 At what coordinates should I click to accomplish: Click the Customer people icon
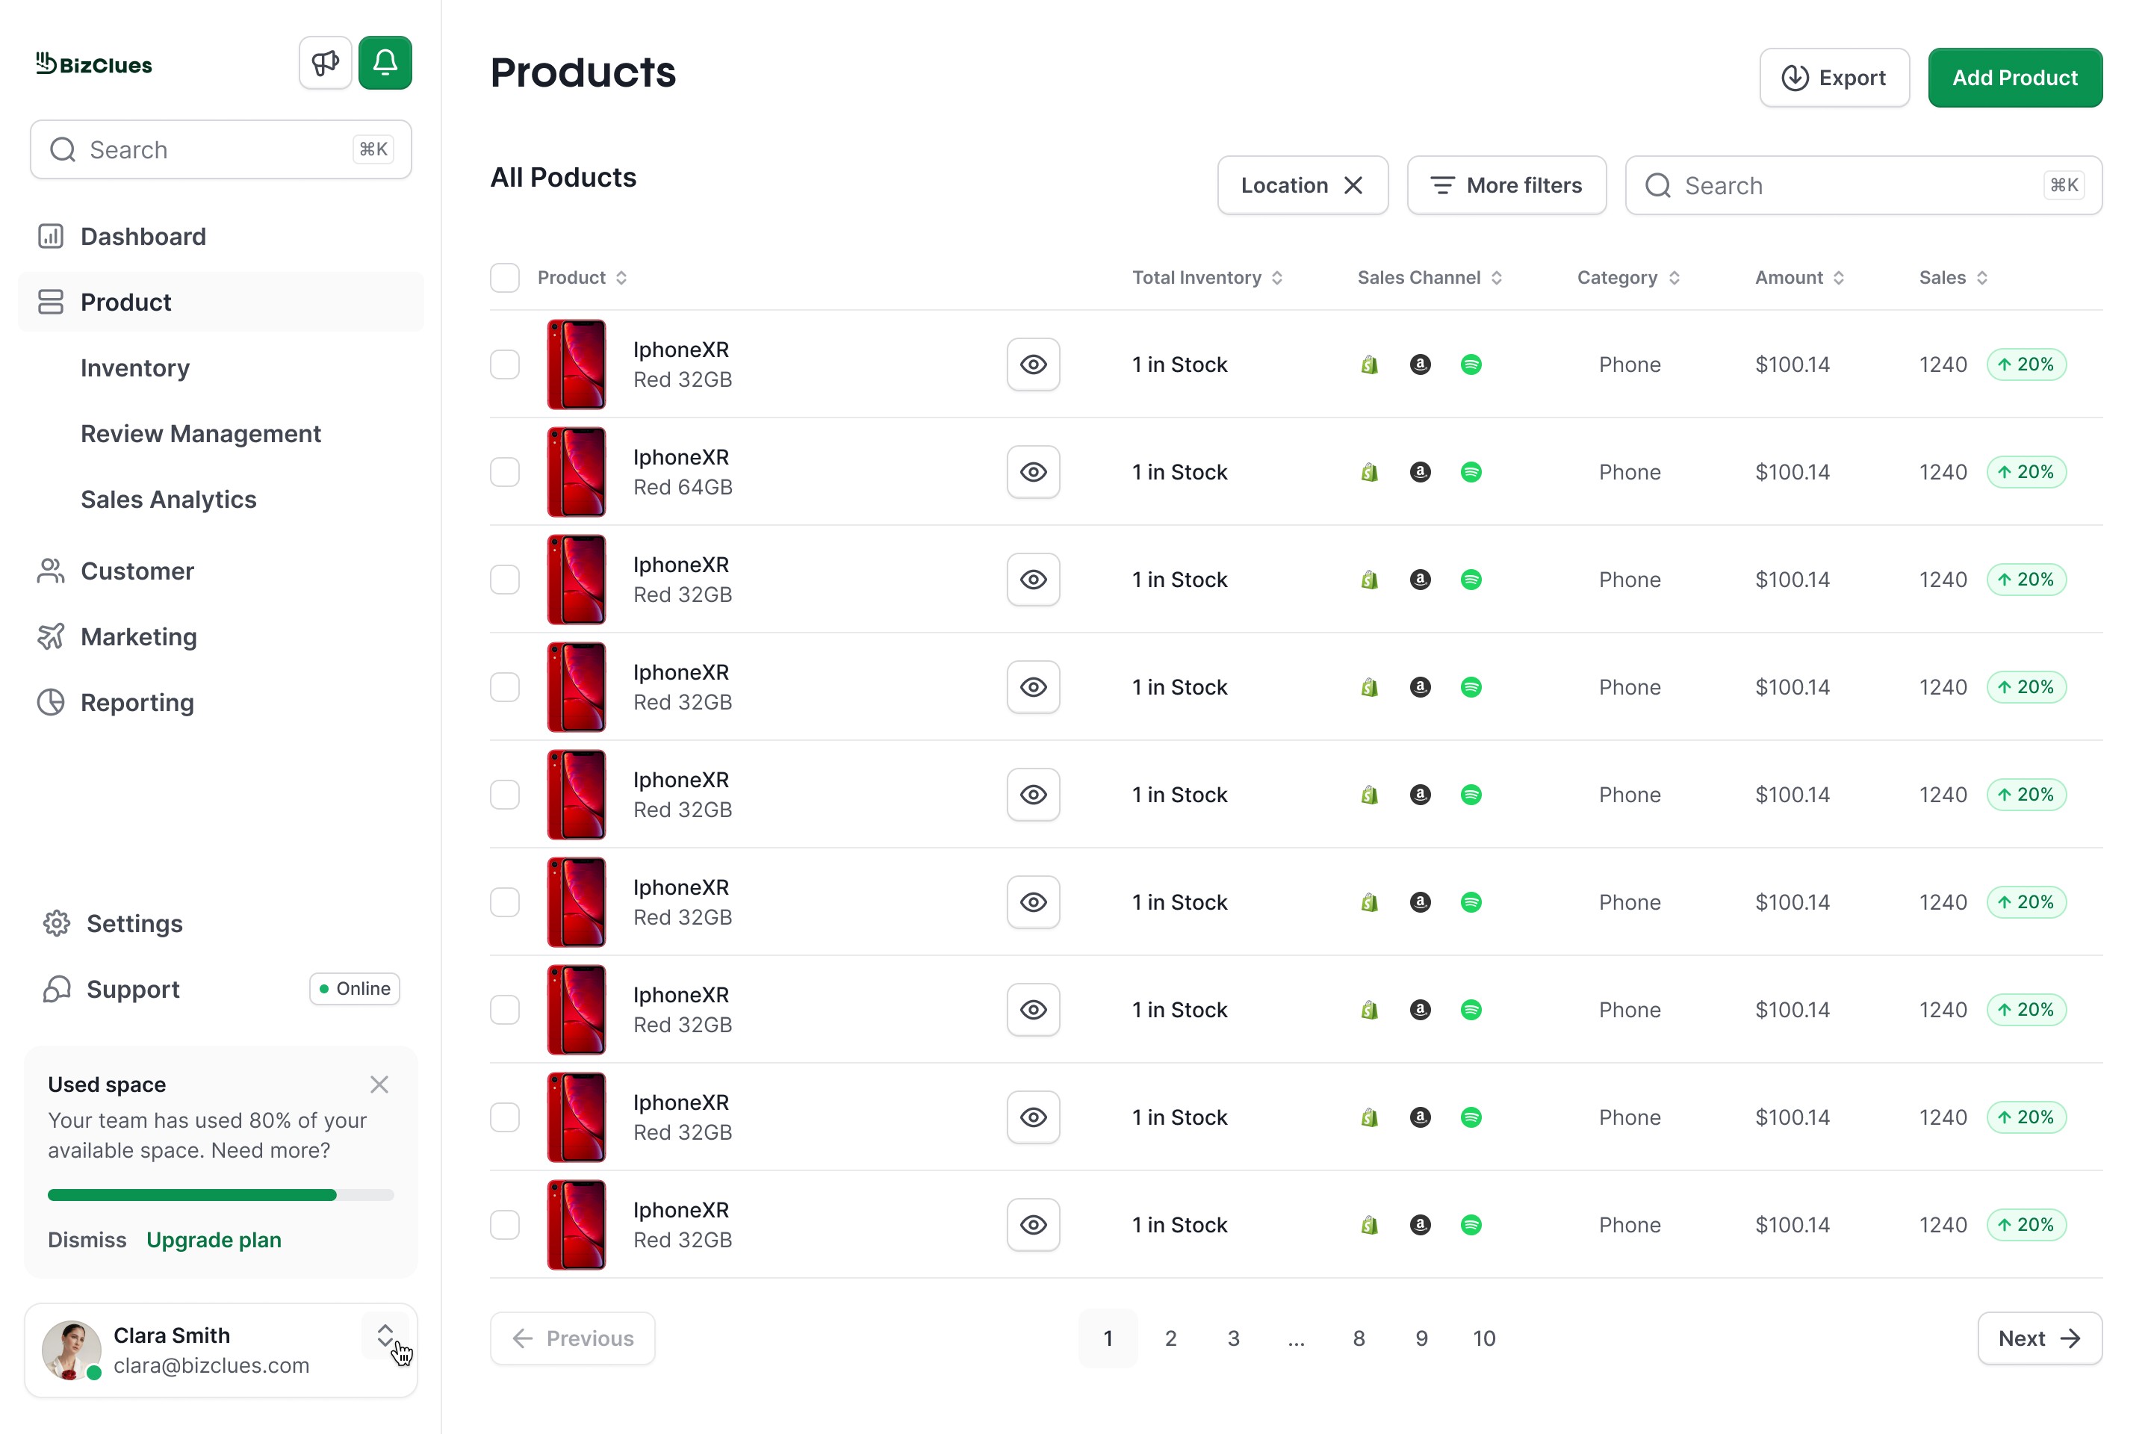point(51,572)
